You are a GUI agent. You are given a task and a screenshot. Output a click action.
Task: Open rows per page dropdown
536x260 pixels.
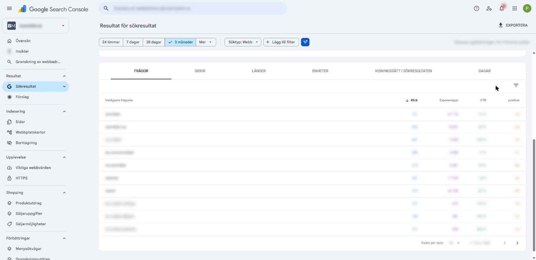tap(454, 243)
